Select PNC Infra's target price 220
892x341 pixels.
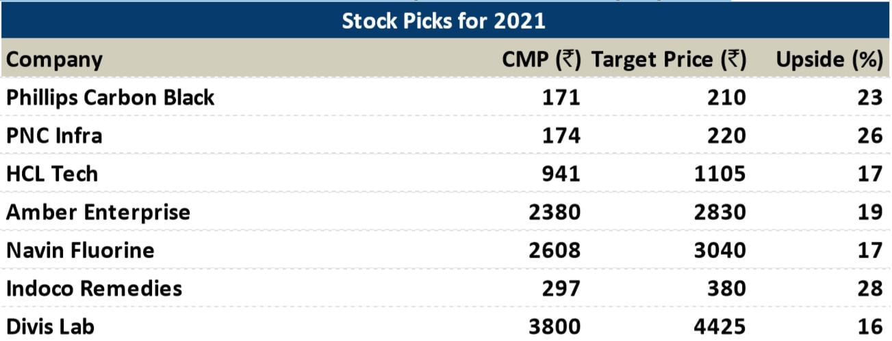coord(726,136)
